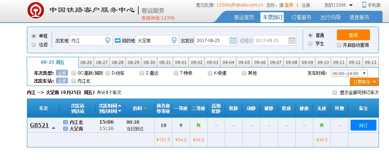Click the 出发日 date field 2017-08-25
The height and width of the screenshot is (160, 389).
click(216, 40)
